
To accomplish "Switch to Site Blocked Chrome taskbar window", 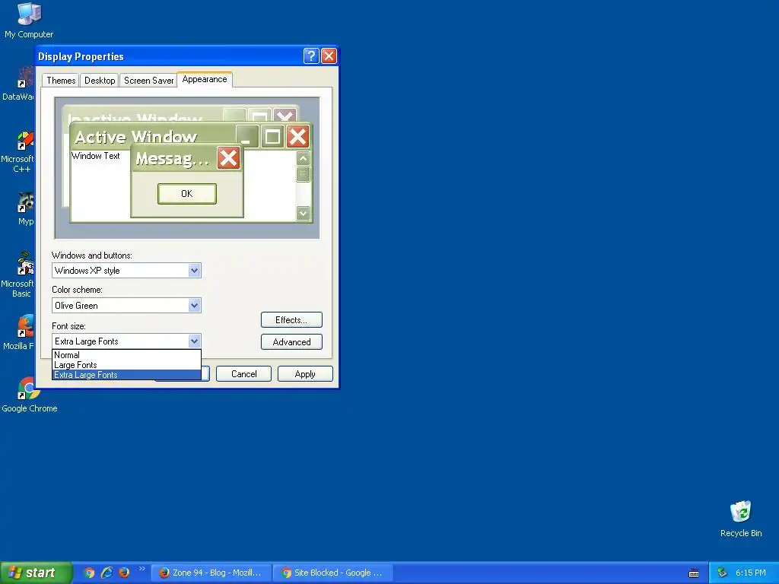I will coord(333,573).
